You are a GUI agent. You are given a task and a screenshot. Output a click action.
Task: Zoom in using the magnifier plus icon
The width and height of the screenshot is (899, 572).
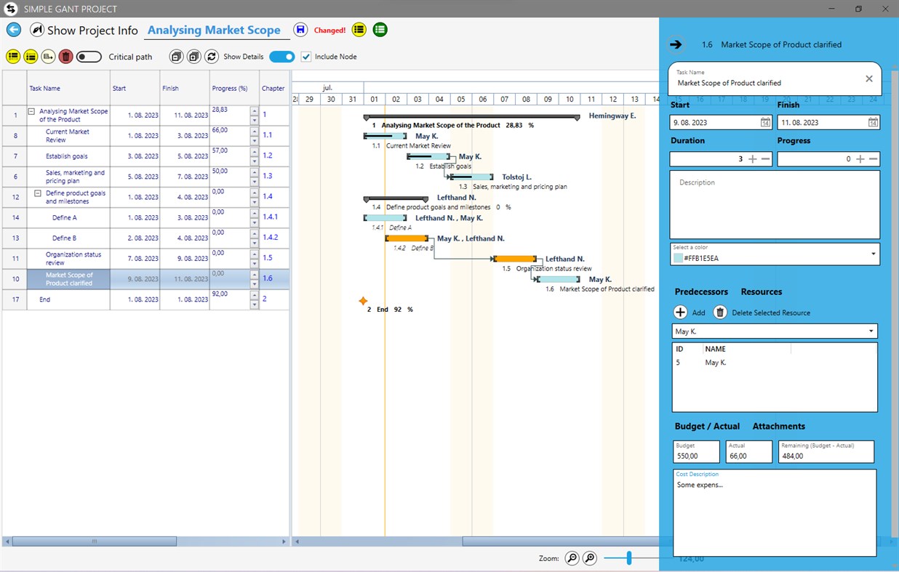590,557
